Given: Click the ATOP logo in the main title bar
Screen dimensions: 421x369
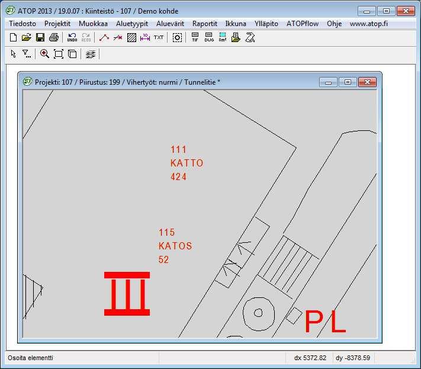Looking at the screenshot, I should tap(11, 11).
